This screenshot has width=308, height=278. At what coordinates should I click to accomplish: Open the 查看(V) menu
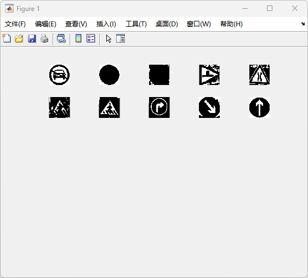point(76,24)
